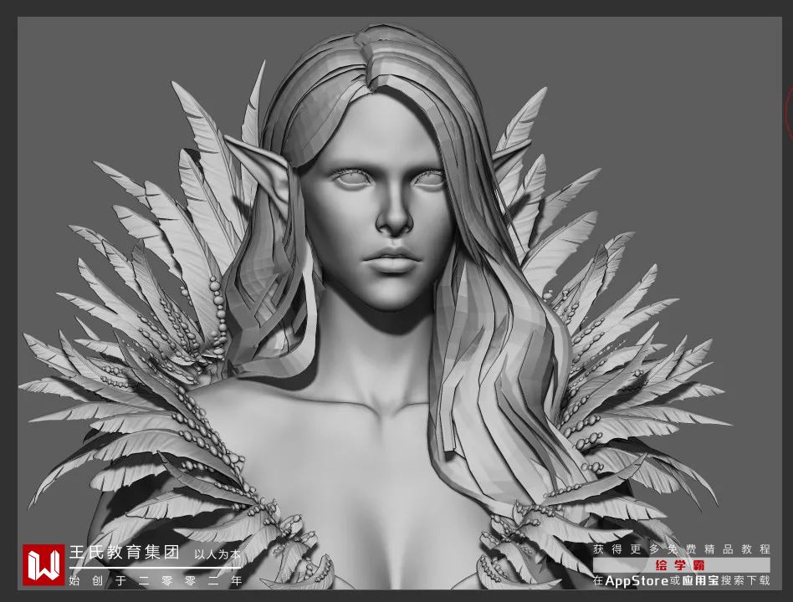The width and height of the screenshot is (793, 602).
Task: Click the elf sculpt's nose in the viewport
Action: [394, 212]
